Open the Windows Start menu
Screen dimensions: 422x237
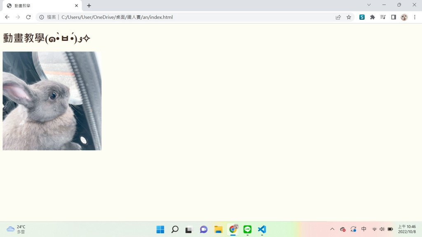point(160,229)
